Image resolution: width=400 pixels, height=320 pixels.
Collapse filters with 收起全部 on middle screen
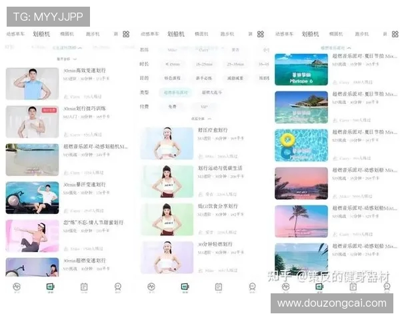(201, 119)
